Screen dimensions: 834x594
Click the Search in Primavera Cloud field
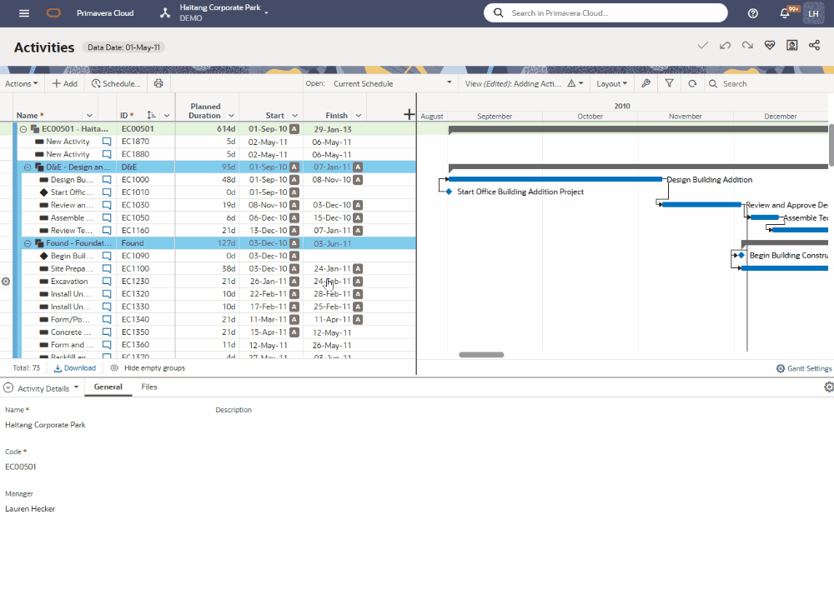pyautogui.click(x=605, y=12)
